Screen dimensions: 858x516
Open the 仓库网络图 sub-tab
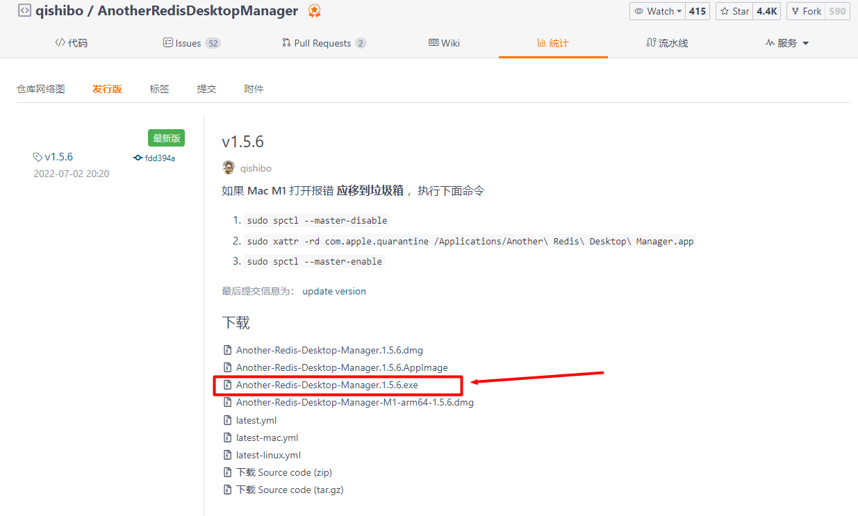click(x=41, y=89)
